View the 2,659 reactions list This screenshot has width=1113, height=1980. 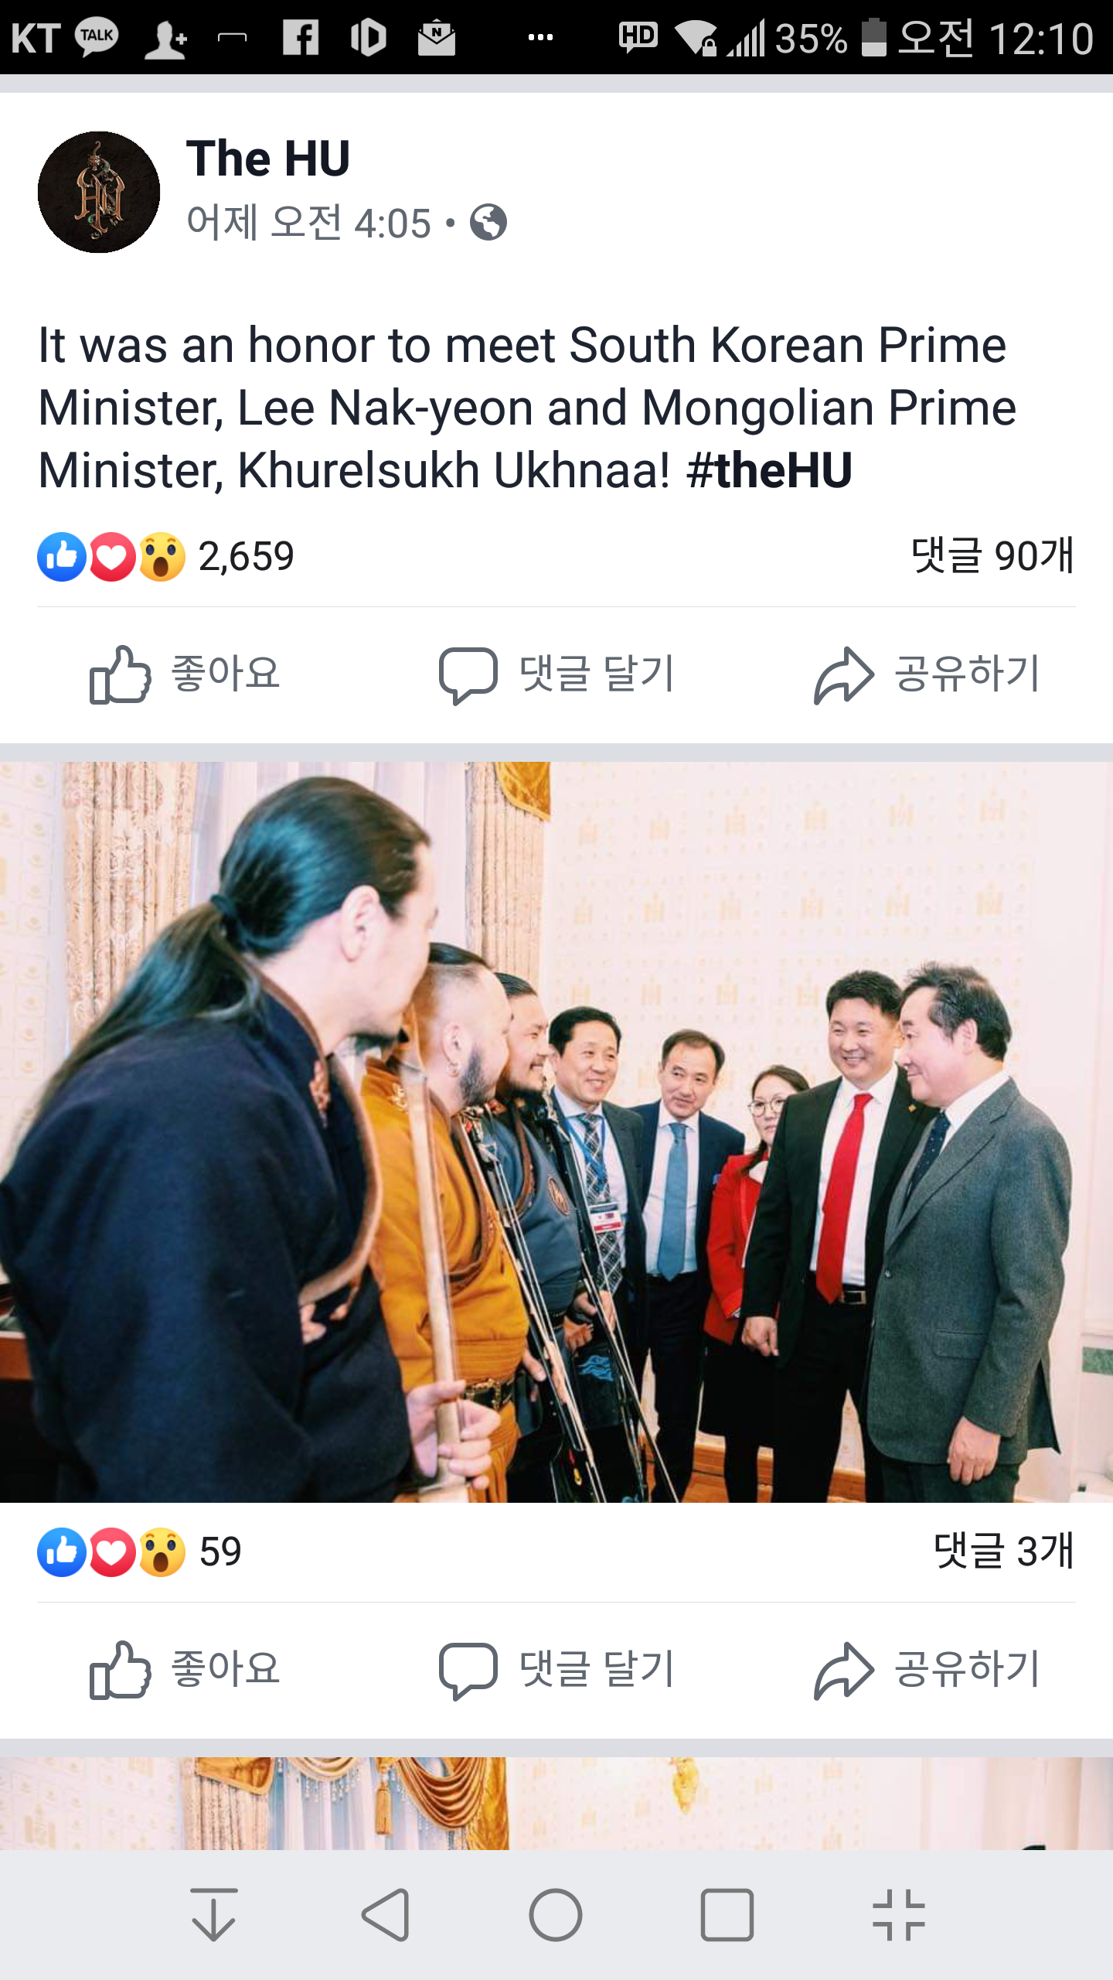pyautogui.click(x=166, y=556)
